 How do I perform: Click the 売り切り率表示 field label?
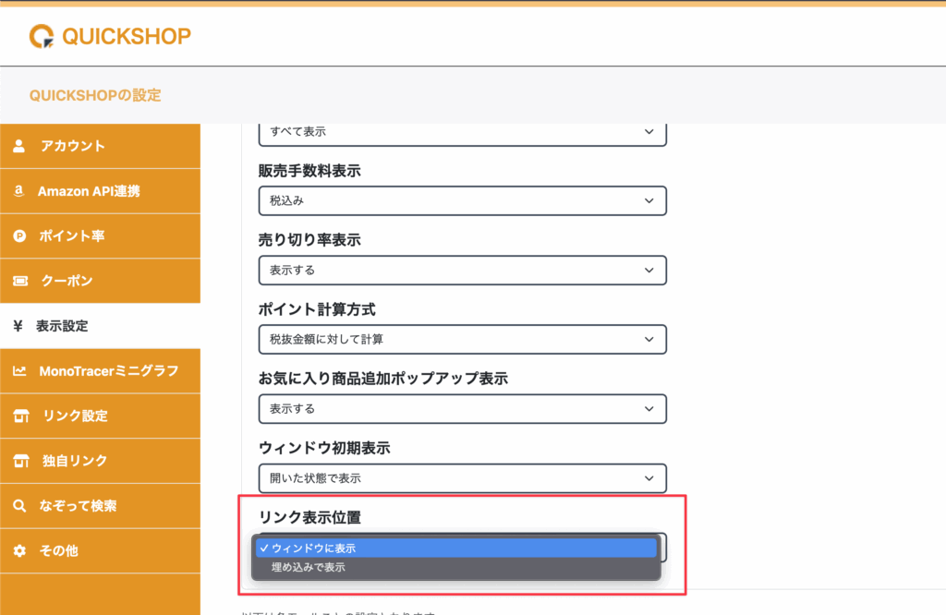[309, 240]
